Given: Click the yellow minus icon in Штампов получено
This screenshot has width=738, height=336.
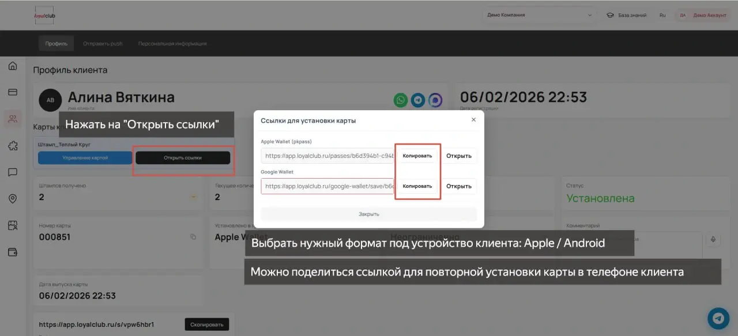Looking at the screenshot, I should coord(193,197).
